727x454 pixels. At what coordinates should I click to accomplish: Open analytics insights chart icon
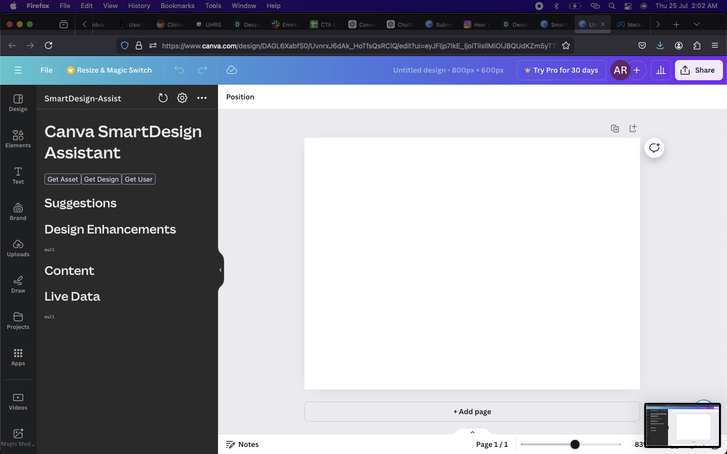[x=661, y=70]
